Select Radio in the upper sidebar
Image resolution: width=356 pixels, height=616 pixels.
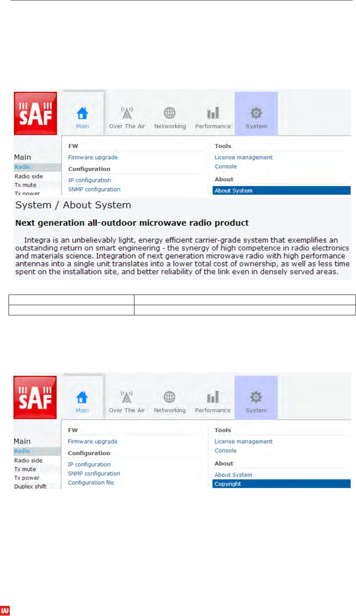(37, 167)
